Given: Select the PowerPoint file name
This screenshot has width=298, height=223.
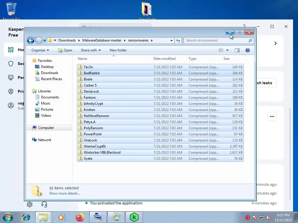Looking at the screenshot, I should point(93,134).
